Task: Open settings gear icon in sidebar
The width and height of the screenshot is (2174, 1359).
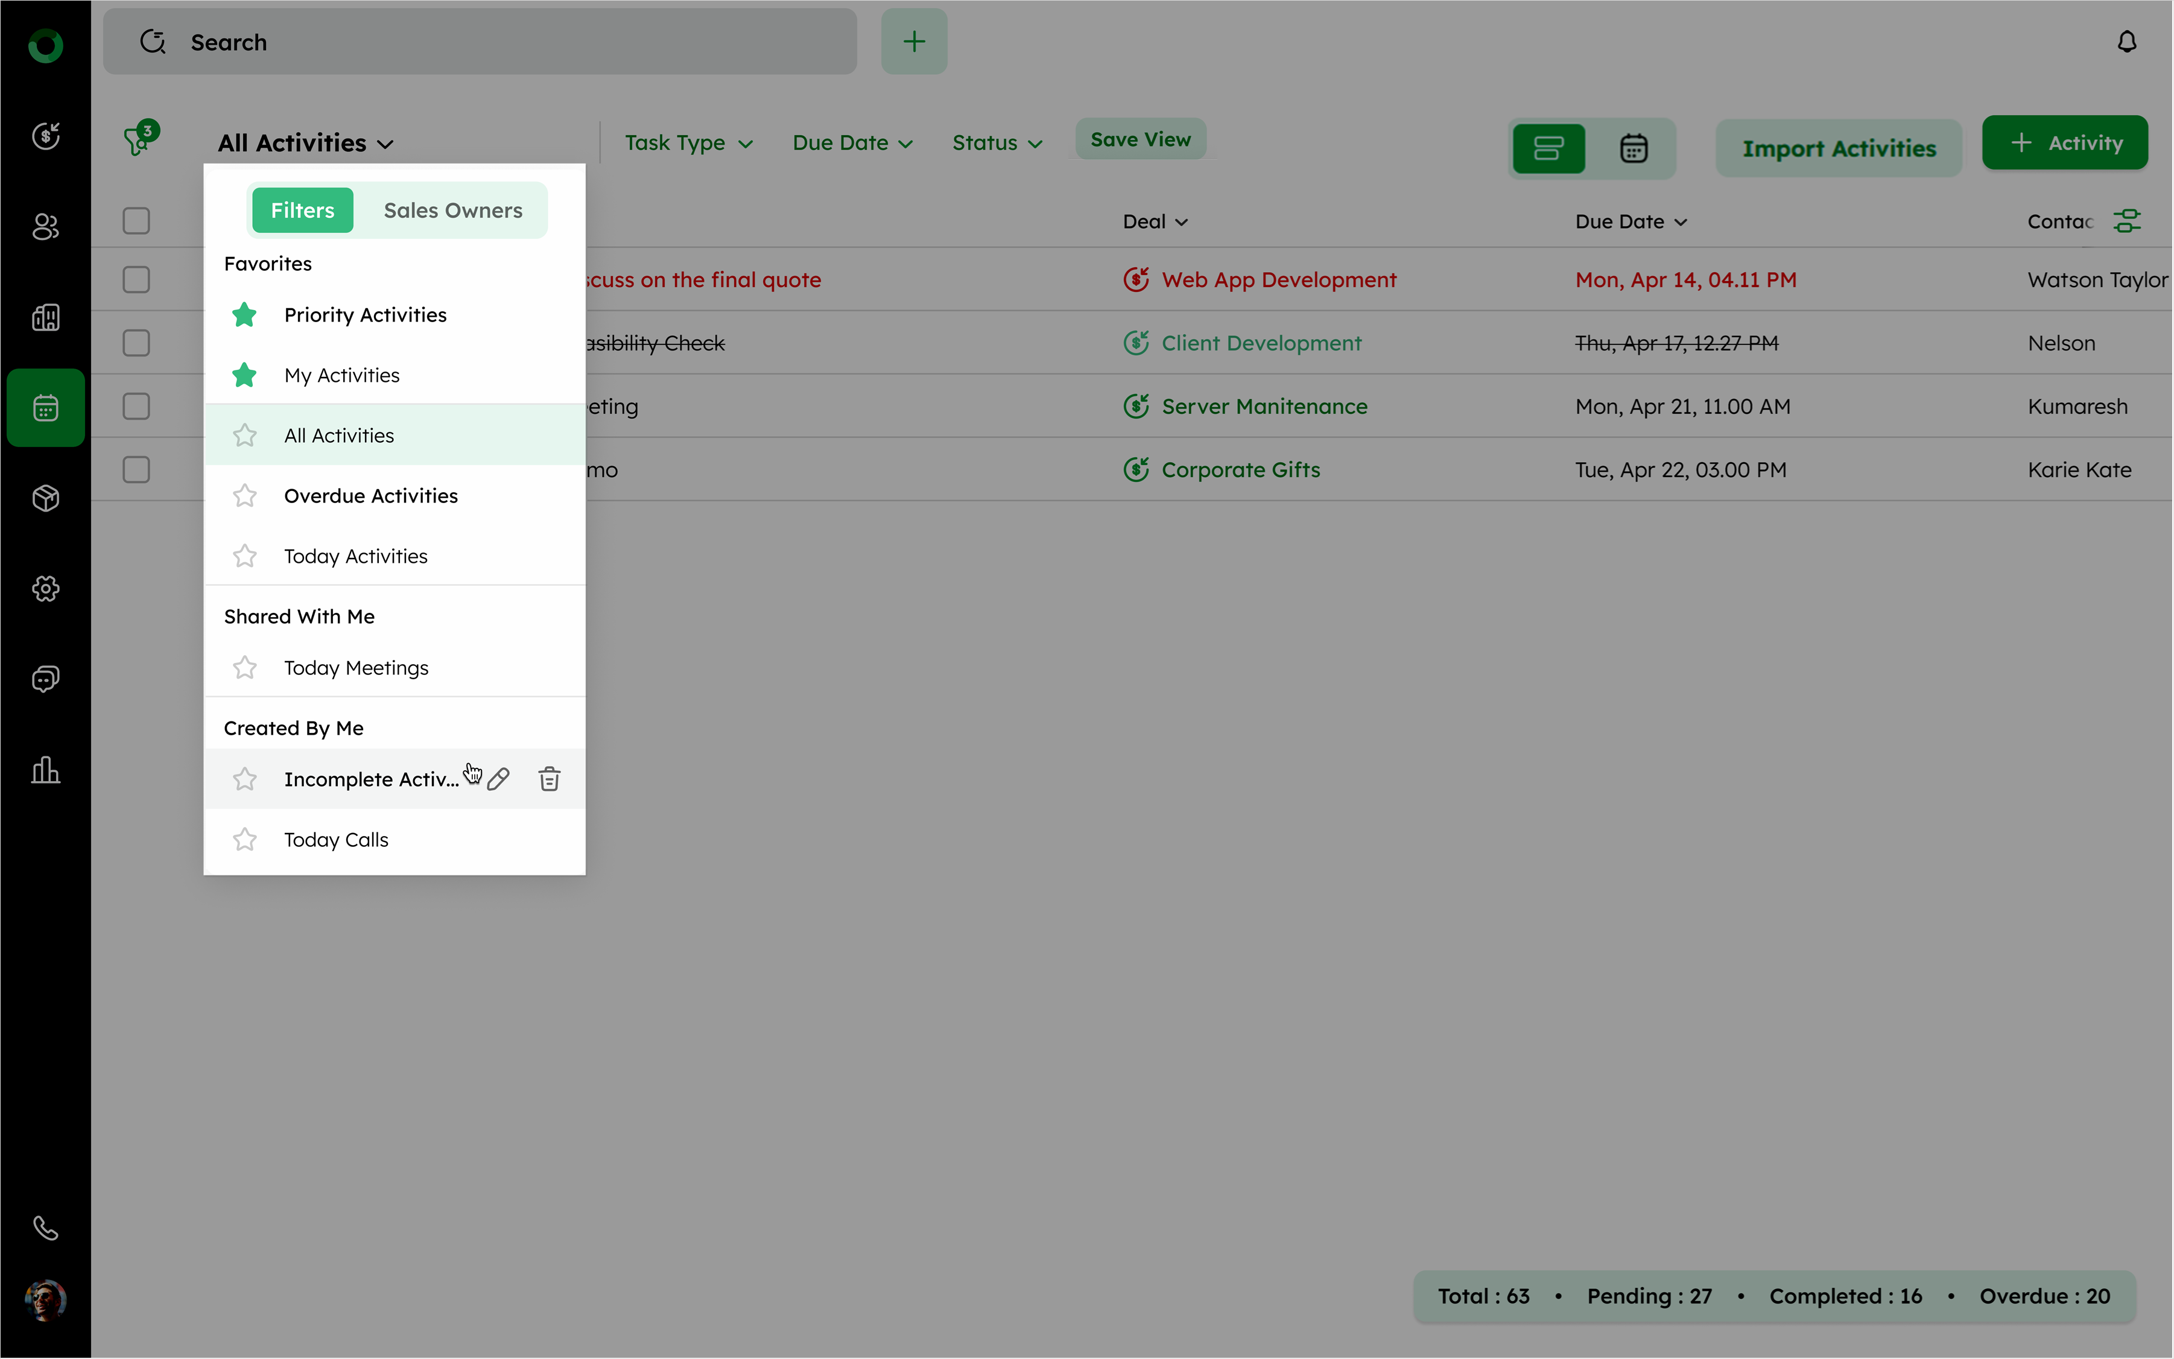Action: click(x=46, y=589)
